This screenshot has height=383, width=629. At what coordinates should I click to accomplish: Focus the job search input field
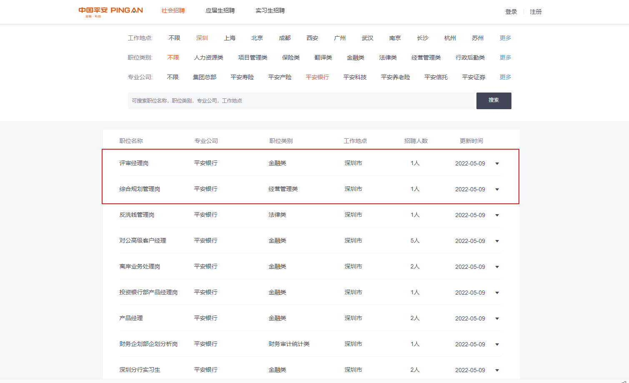[302, 101]
